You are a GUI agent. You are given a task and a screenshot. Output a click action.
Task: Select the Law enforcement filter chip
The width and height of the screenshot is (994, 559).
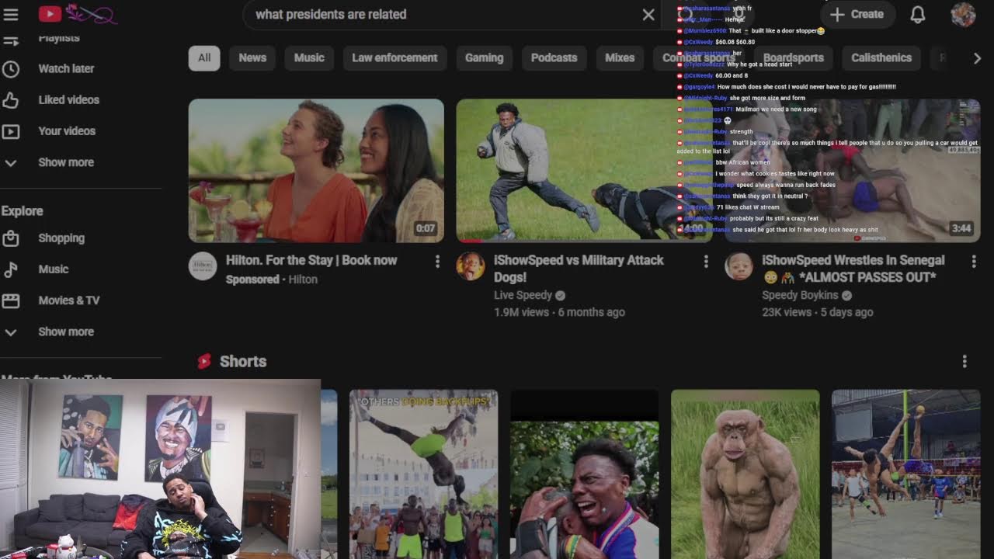coord(394,57)
